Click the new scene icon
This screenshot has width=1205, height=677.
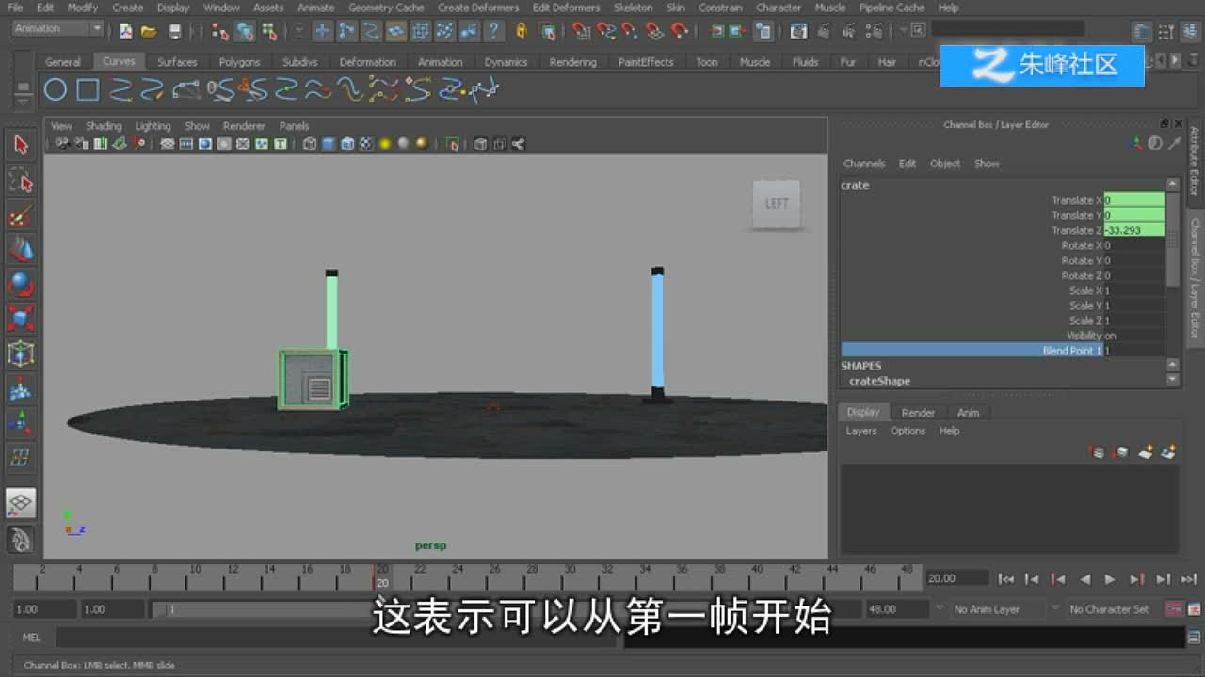[x=126, y=31]
